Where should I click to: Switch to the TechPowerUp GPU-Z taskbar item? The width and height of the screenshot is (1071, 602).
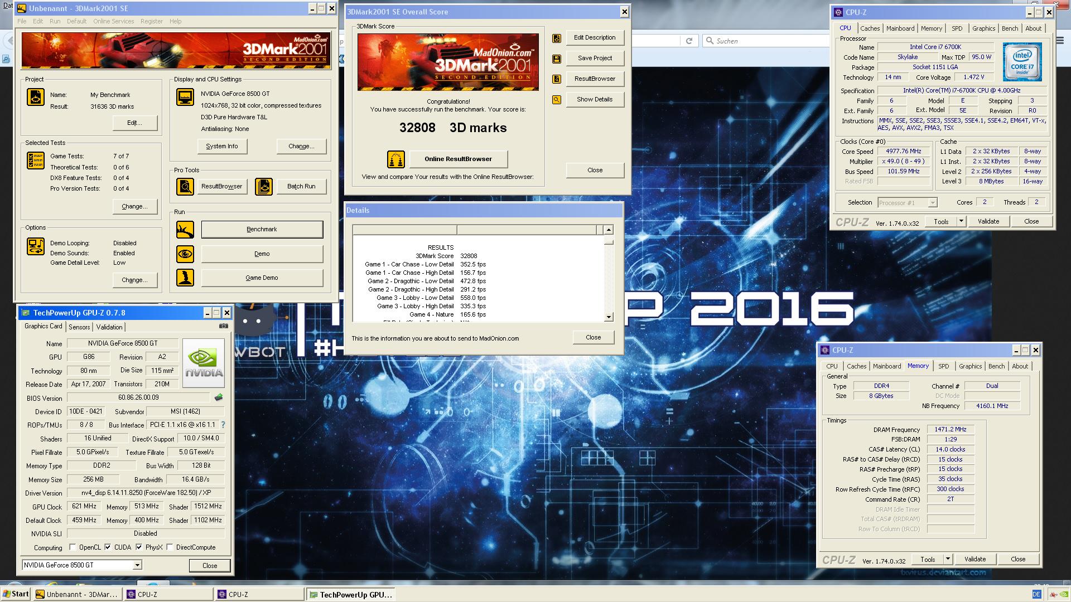pos(351,595)
